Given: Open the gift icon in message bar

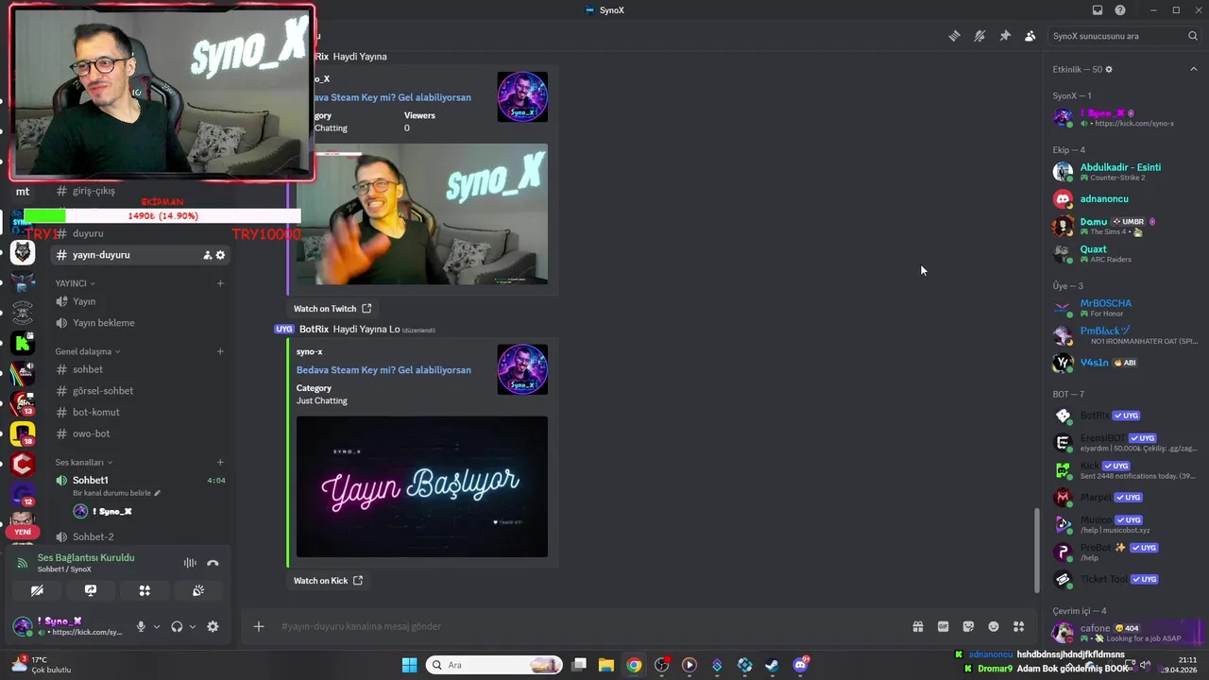Looking at the screenshot, I should [x=917, y=626].
